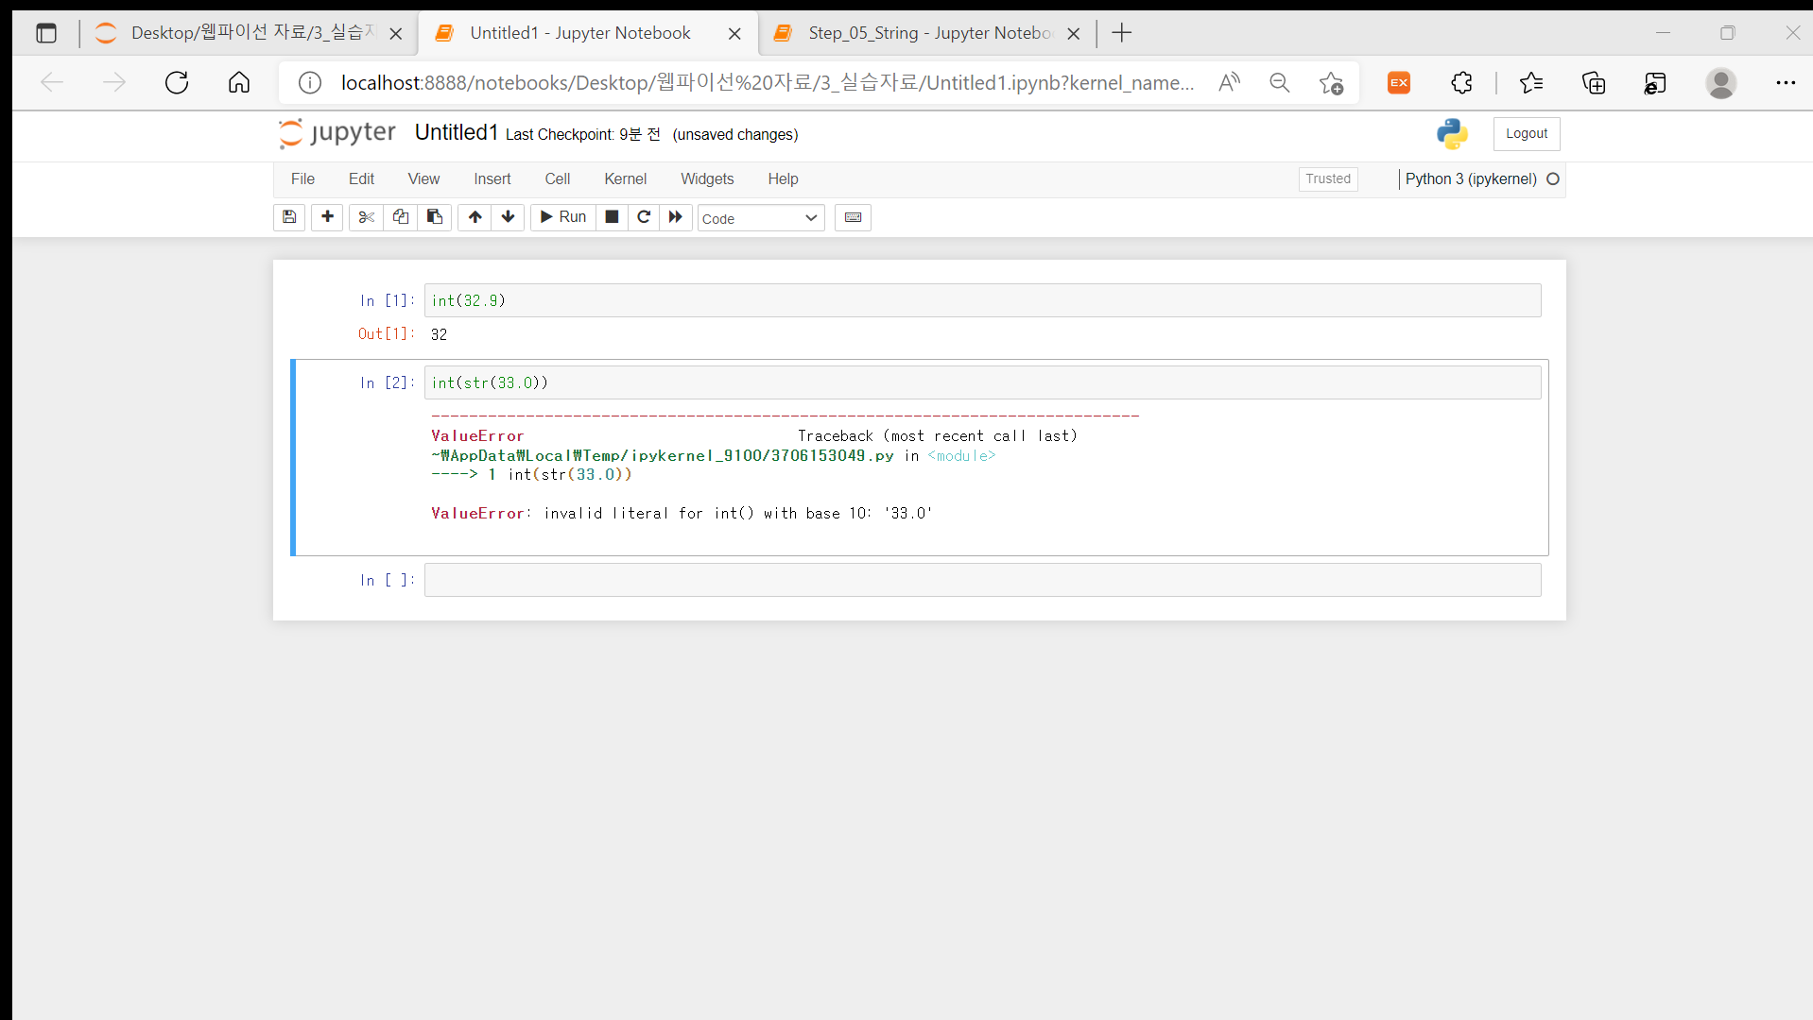This screenshot has height=1020, width=1813.
Task: Add this page to favorites star icon
Action: [1331, 83]
